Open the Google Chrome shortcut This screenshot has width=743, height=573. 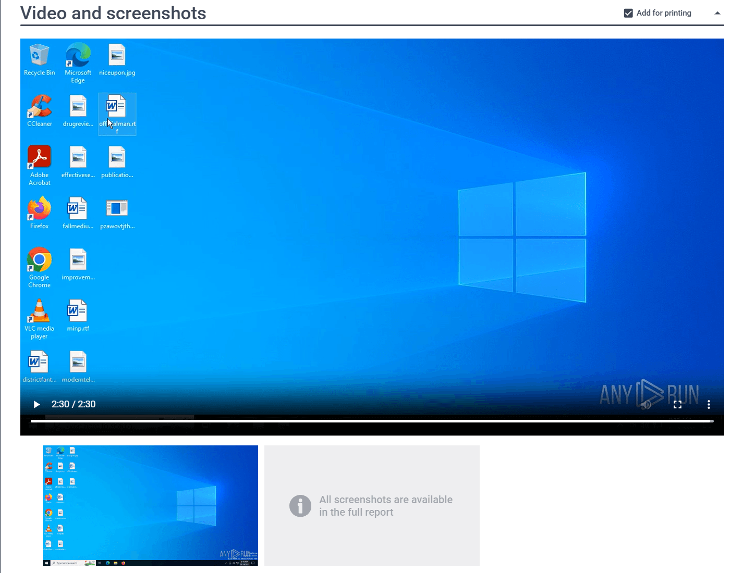click(x=39, y=267)
